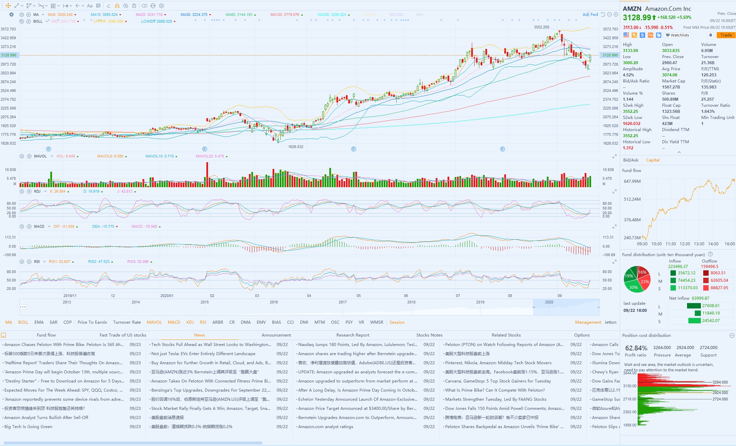The height and width of the screenshot is (446, 736).
Task: Maximize the MAVOL panel
Action: [614, 156]
